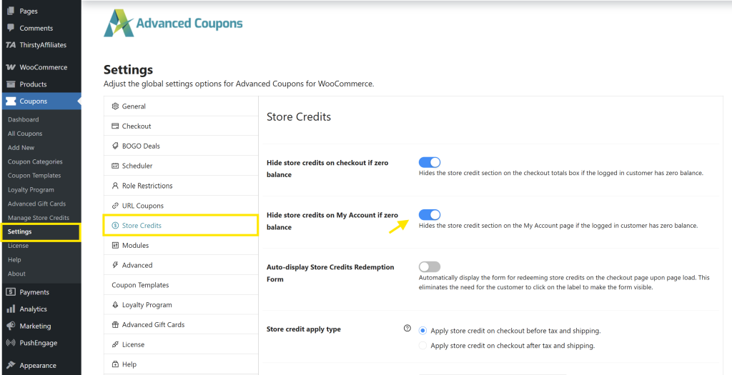
Task: Open the WooCommerce admin menu
Action: pos(43,67)
